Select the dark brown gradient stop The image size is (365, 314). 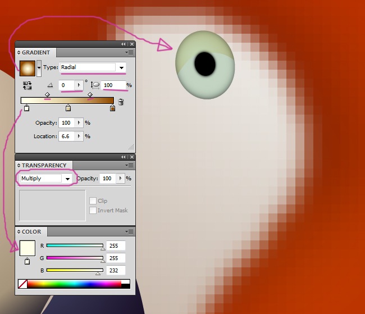point(112,108)
